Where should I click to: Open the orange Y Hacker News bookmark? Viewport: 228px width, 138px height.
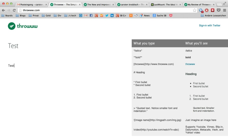coord(131,15)
